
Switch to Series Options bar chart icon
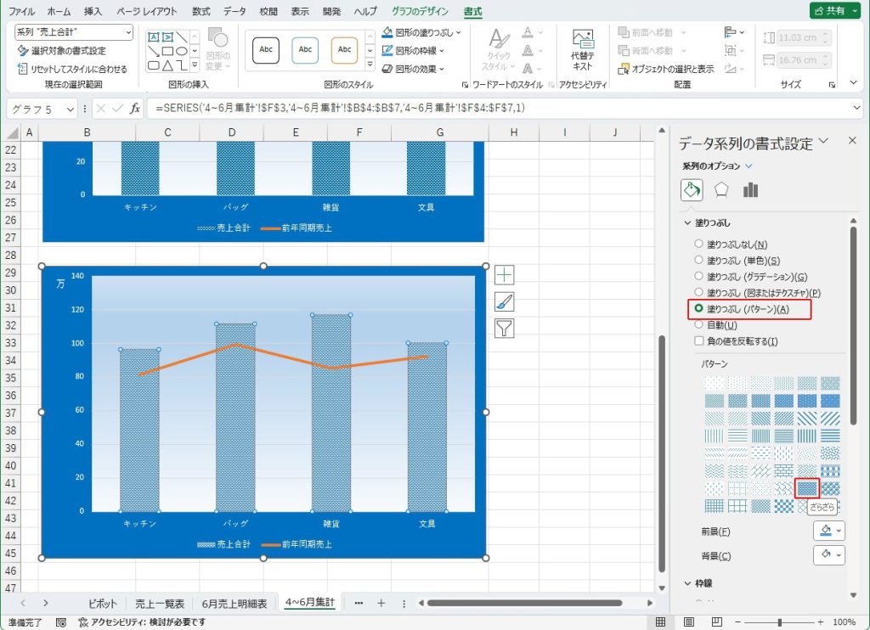tap(750, 190)
